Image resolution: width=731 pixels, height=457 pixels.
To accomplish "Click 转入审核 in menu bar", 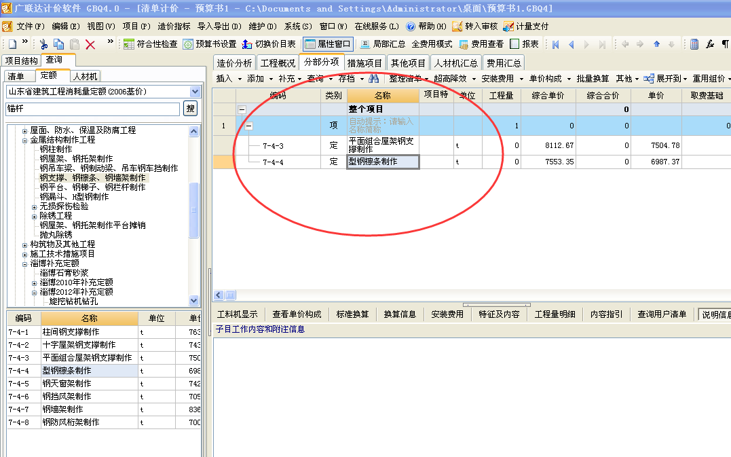I will coord(475,26).
